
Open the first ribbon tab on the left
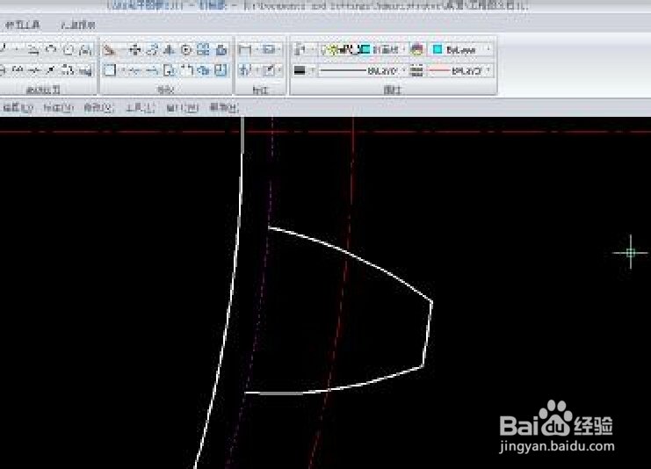click(23, 25)
